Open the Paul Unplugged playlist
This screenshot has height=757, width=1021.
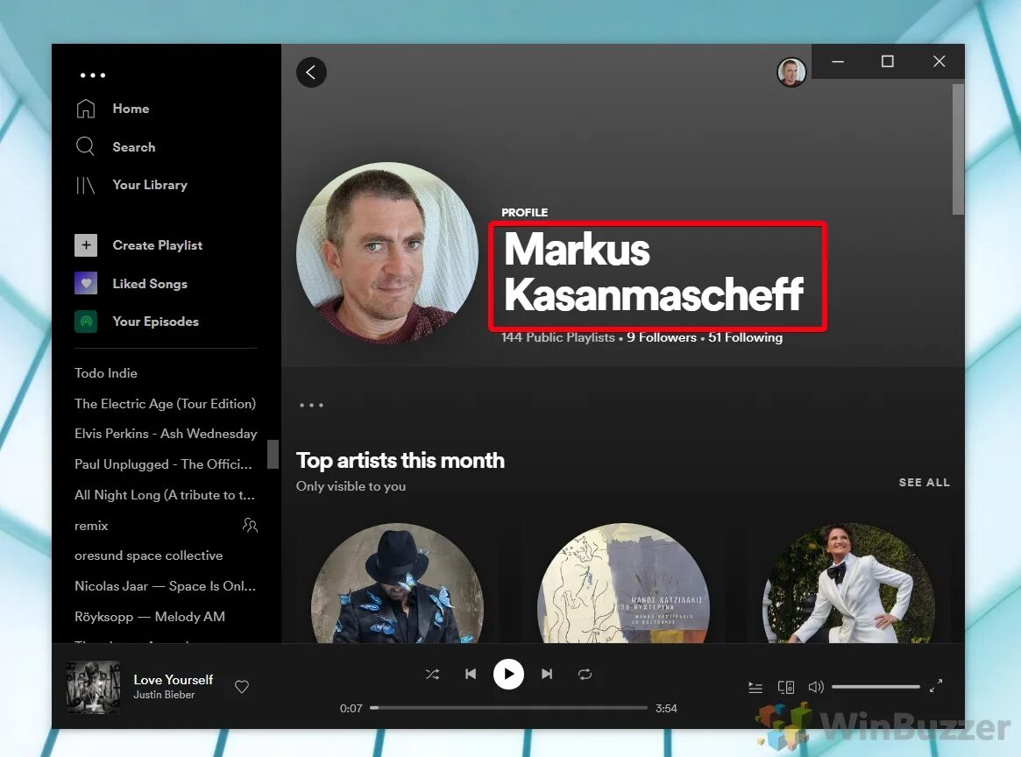point(163,464)
